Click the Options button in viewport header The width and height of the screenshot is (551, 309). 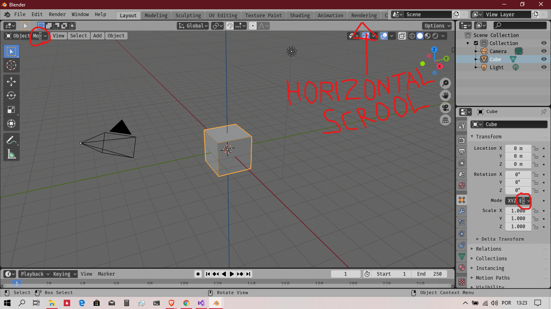coord(438,26)
